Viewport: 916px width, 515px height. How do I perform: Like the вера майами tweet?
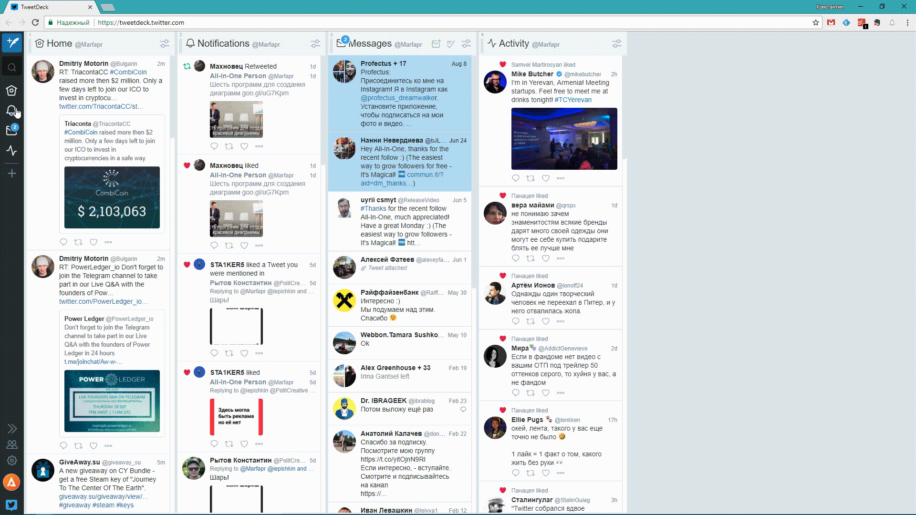(546, 258)
